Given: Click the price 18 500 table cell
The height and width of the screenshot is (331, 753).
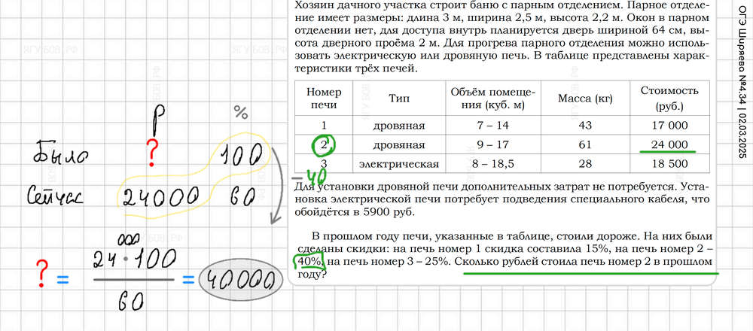Looking at the screenshot, I should [663, 163].
